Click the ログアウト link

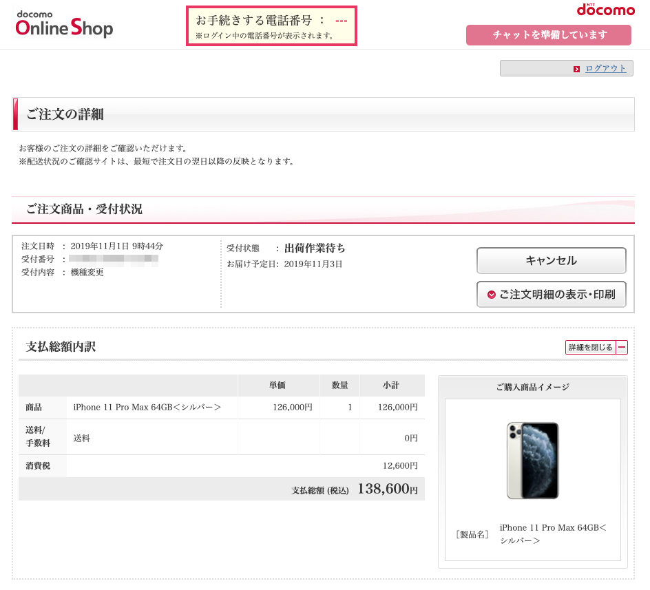(x=605, y=68)
